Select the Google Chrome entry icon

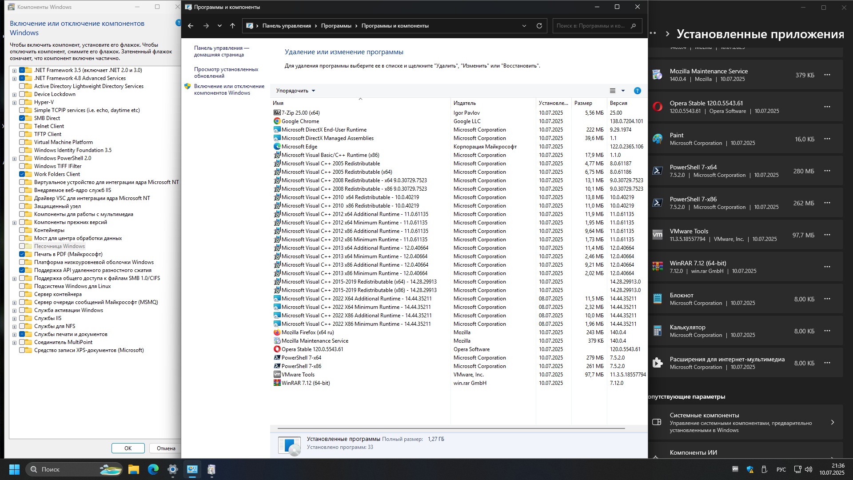[x=277, y=121]
